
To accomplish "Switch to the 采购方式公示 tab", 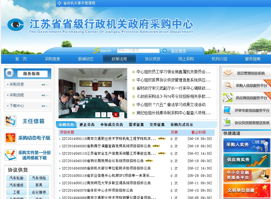I will click(x=182, y=125).
